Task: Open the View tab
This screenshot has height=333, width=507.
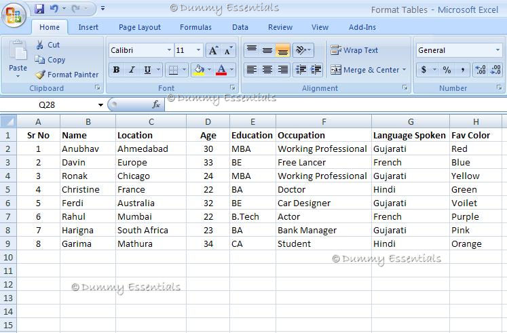Action: pos(320,27)
